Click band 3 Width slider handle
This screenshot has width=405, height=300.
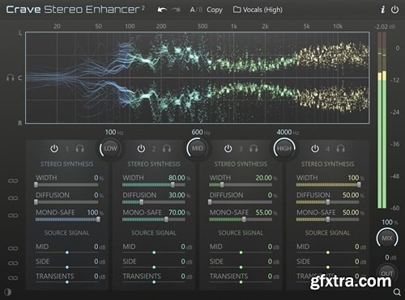pyautogui.click(x=222, y=184)
